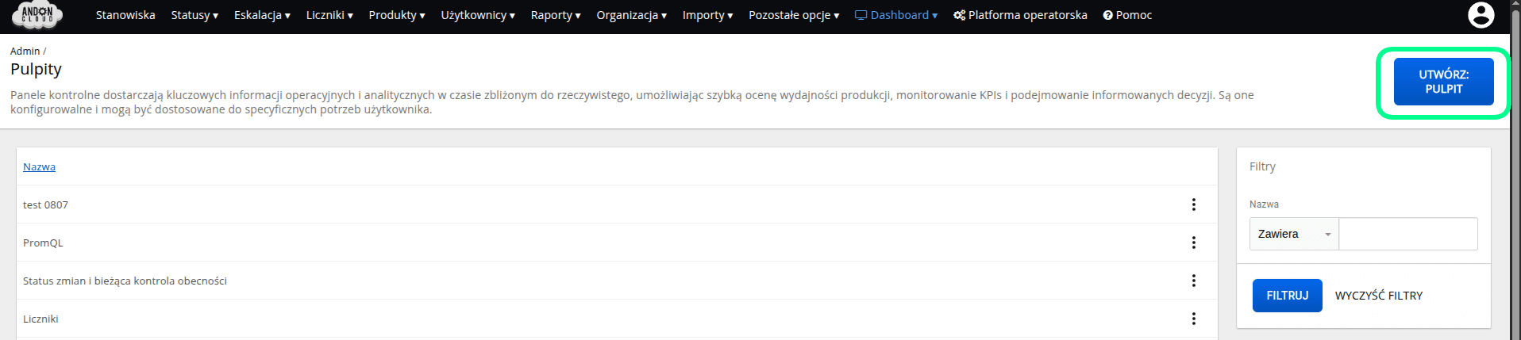Open the user profile avatar menu
This screenshot has width=1521, height=340.
(1481, 15)
